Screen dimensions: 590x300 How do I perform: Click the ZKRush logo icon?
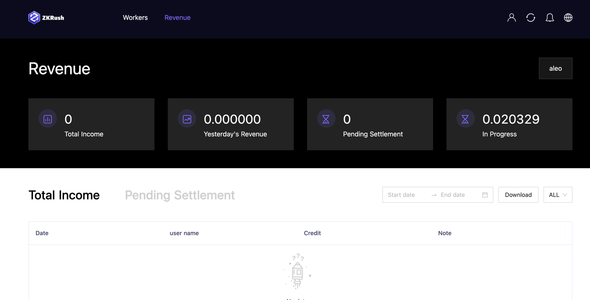point(34,18)
